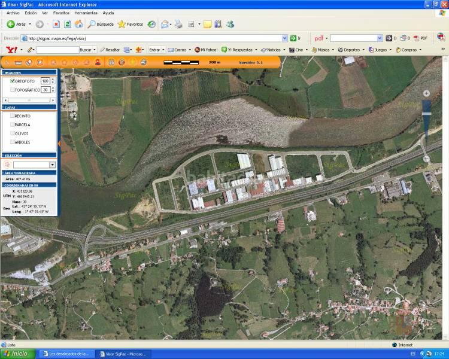Go to the browser home page icon
The height and width of the screenshot is (359, 449).
[x=78, y=24]
